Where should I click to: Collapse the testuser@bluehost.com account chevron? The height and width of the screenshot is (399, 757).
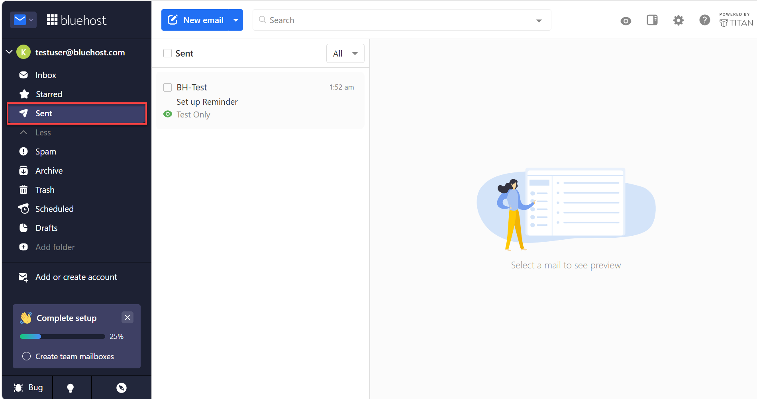click(9, 52)
